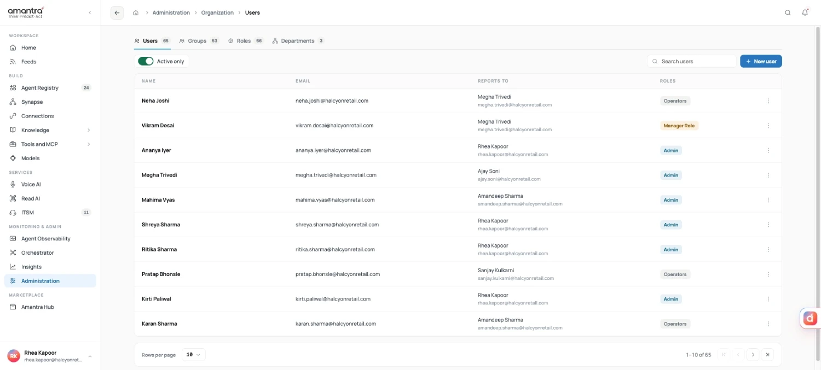Open the Rows per page dropdown
Image resolution: width=821 pixels, height=370 pixels.
(193, 355)
